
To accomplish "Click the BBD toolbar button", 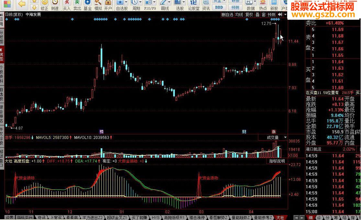I will (219, 7).
